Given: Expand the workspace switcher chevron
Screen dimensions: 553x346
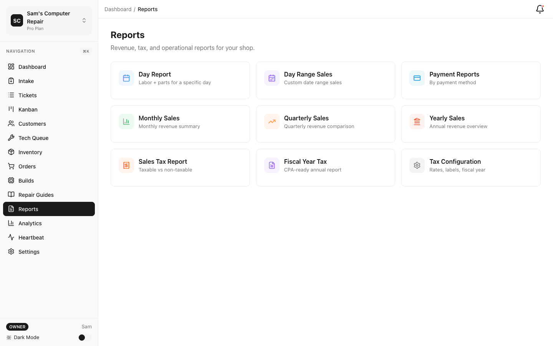Looking at the screenshot, I should coord(84,20).
